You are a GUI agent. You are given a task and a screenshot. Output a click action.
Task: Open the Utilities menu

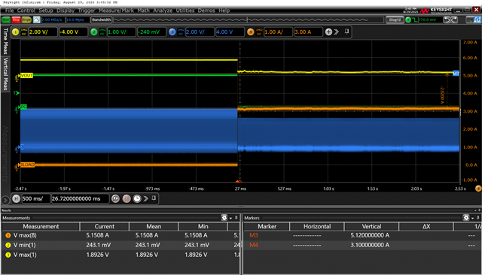point(185,11)
